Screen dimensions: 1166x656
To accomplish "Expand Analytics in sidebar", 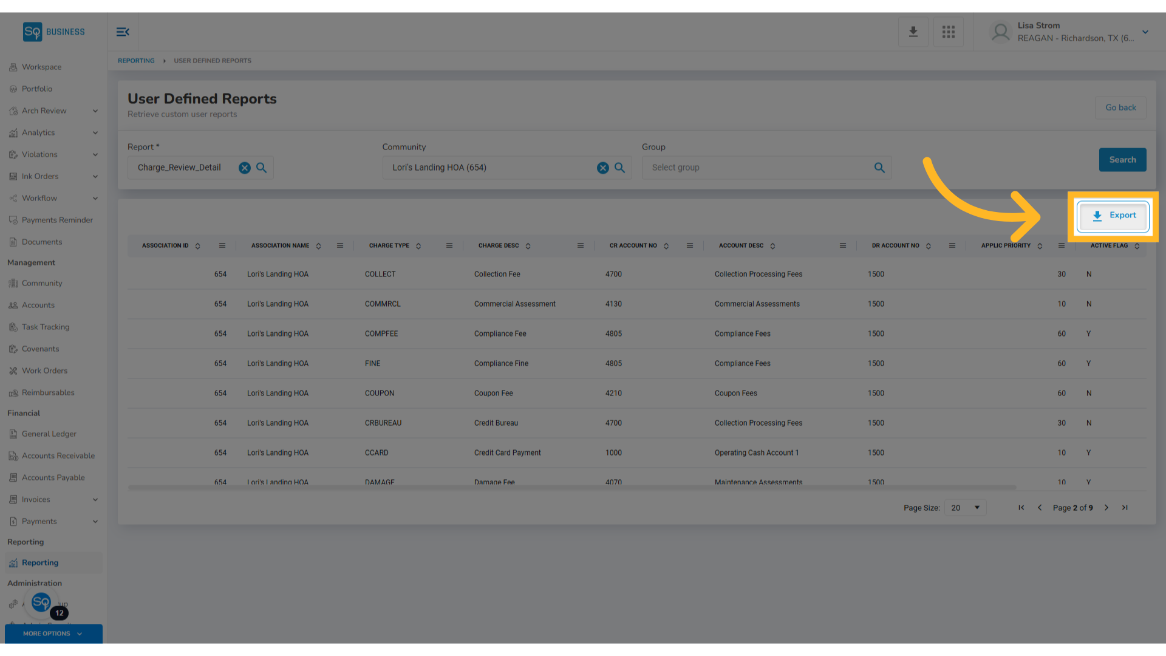I will (95, 133).
